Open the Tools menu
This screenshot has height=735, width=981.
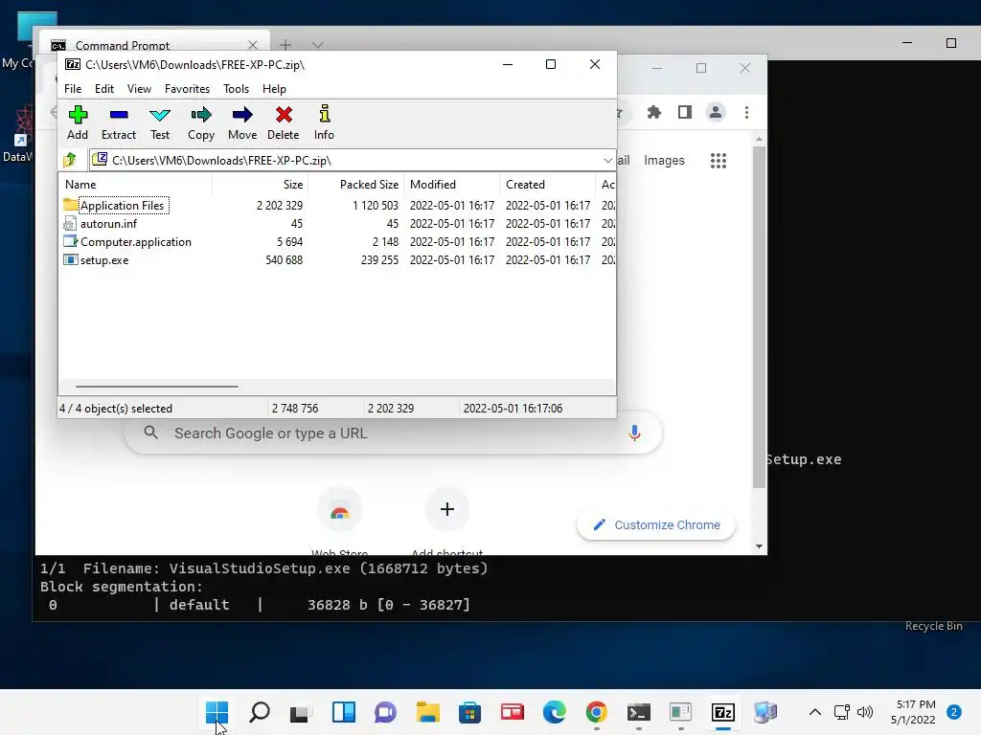click(x=236, y=89)
